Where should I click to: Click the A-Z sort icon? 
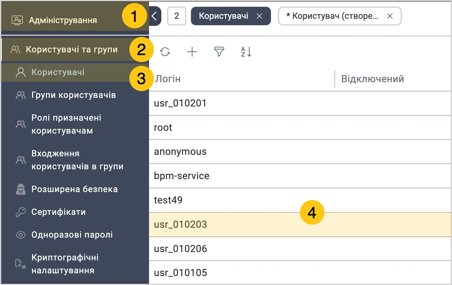(246, 52)
